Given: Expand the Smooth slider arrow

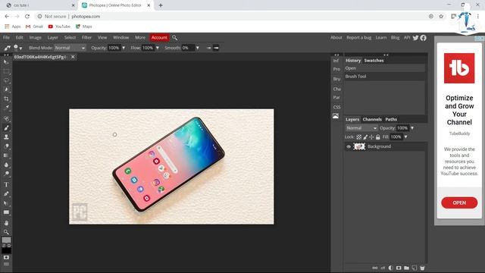Looking at the screenshot, I should click(x=197, y=48).
